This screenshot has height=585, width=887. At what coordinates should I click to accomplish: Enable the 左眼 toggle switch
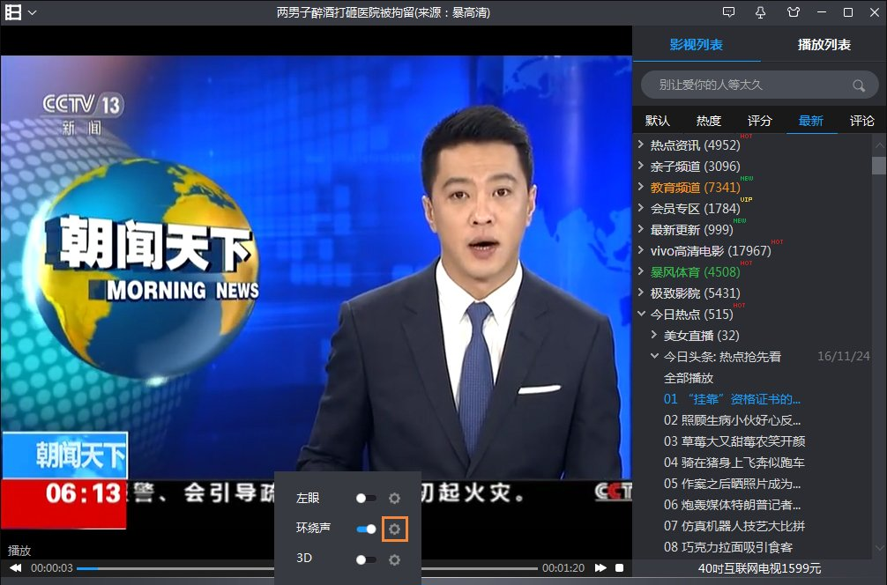366,499
